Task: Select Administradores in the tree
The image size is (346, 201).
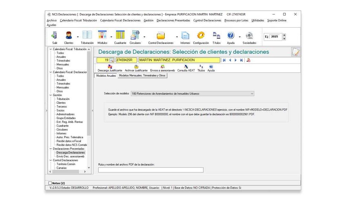Action: pos(65,114)
